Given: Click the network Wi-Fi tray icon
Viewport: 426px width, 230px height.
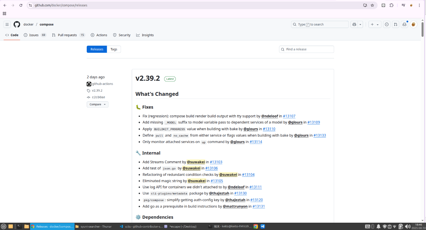Looking at the screenshot, I should [395, 226].
